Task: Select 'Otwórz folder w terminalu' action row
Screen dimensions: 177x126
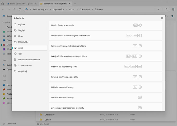Action: (x=106, y=25)
